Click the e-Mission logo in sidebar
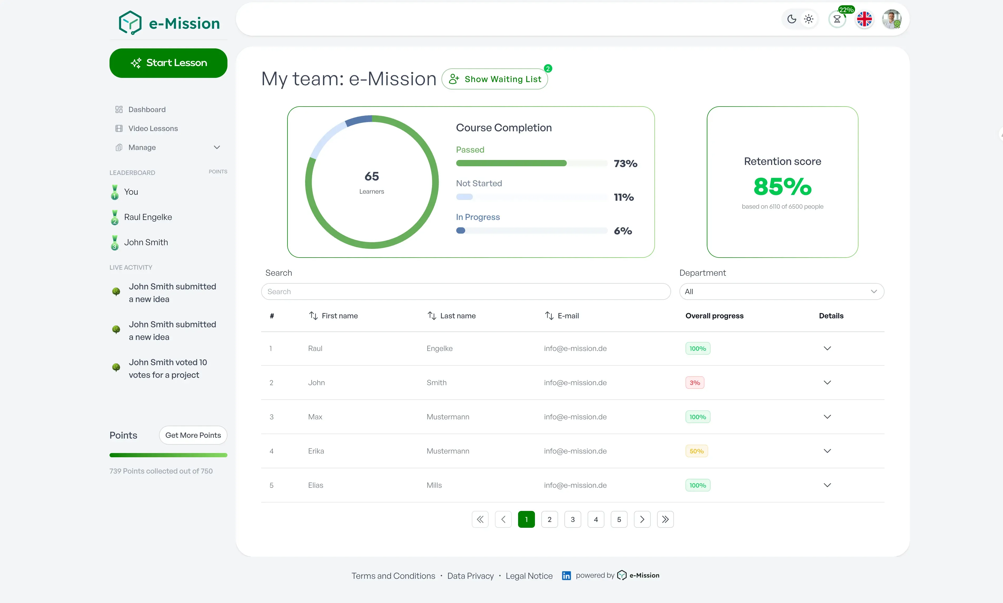This screenshot has width=1003, height=603. [169, 23]
